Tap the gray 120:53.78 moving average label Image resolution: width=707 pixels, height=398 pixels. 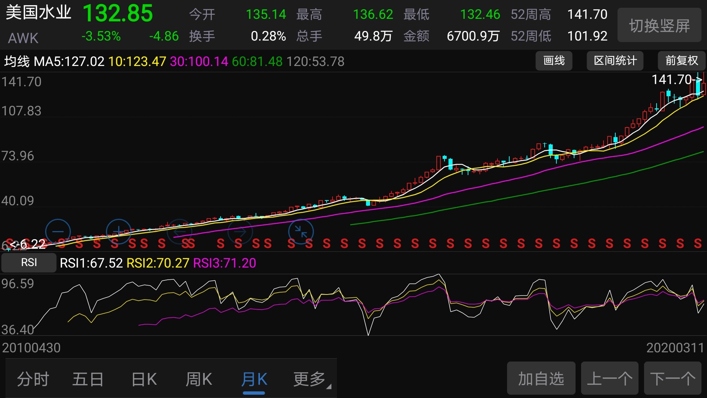tap(315, 62)
